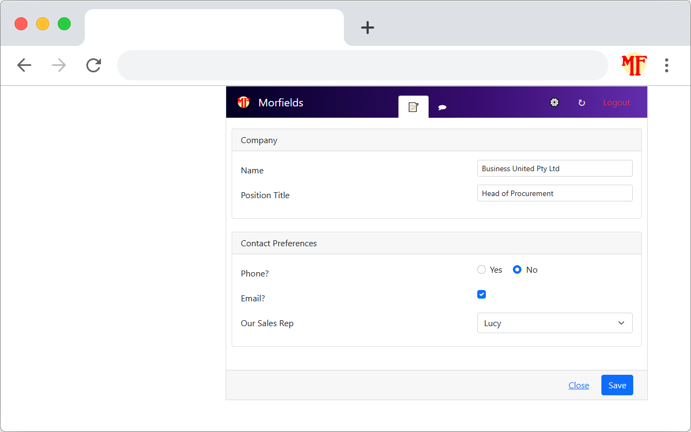Click the Position Title input field

point(554,193)
